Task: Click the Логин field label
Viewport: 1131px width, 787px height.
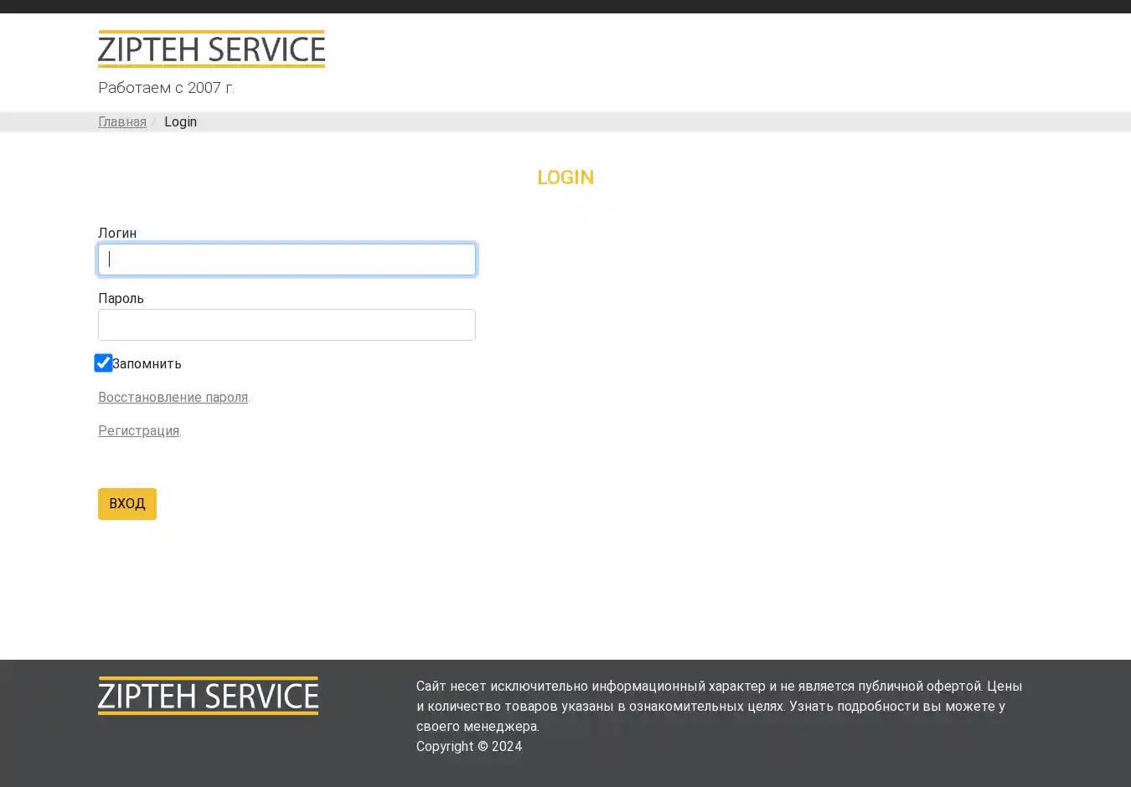Action: click(117, 234)
